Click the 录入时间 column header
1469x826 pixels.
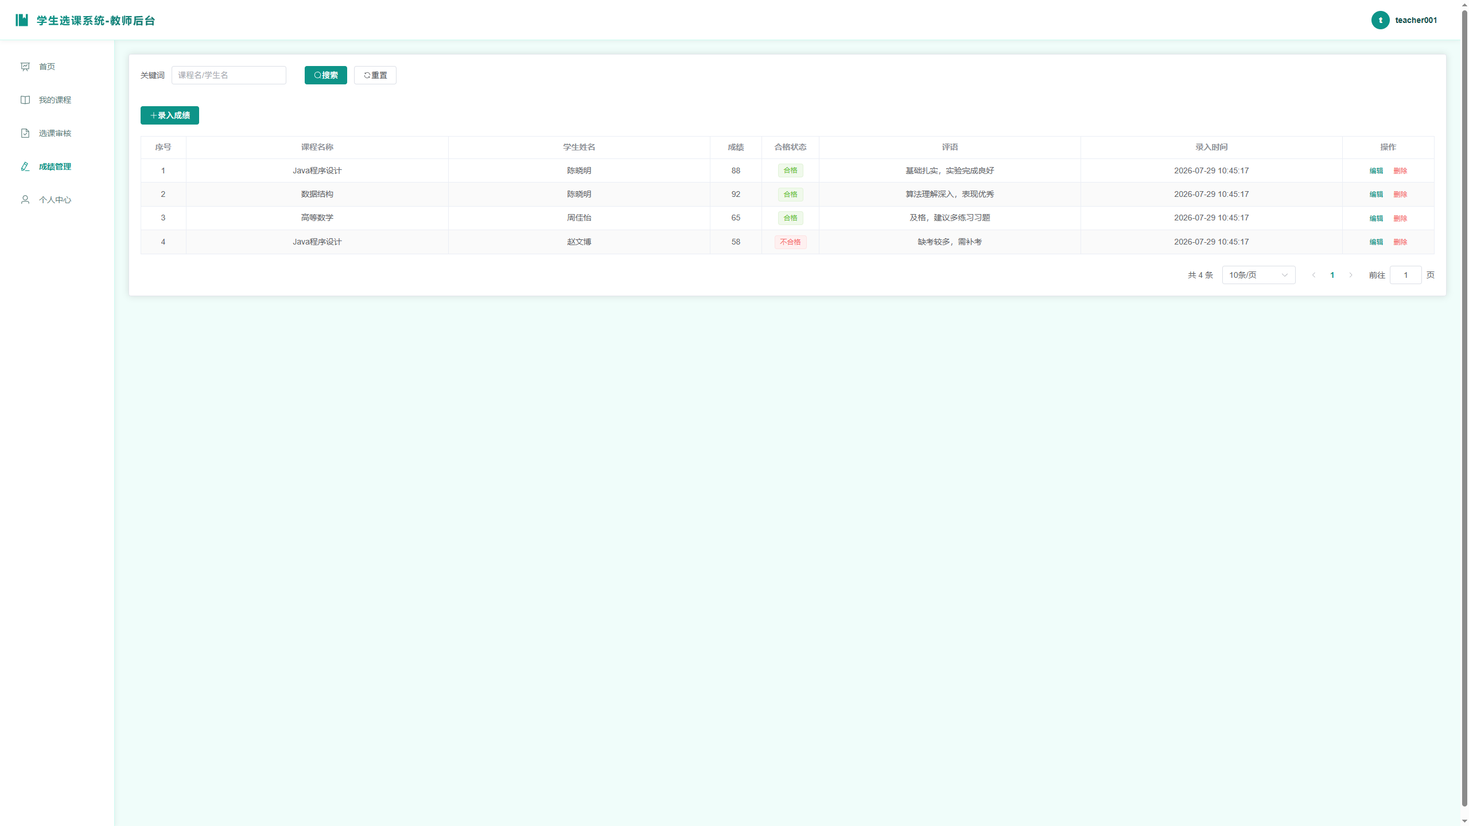[1211, 147]
